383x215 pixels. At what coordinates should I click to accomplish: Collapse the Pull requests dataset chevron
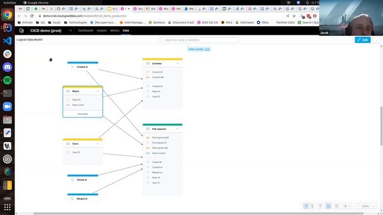click(x=177, y=129)
